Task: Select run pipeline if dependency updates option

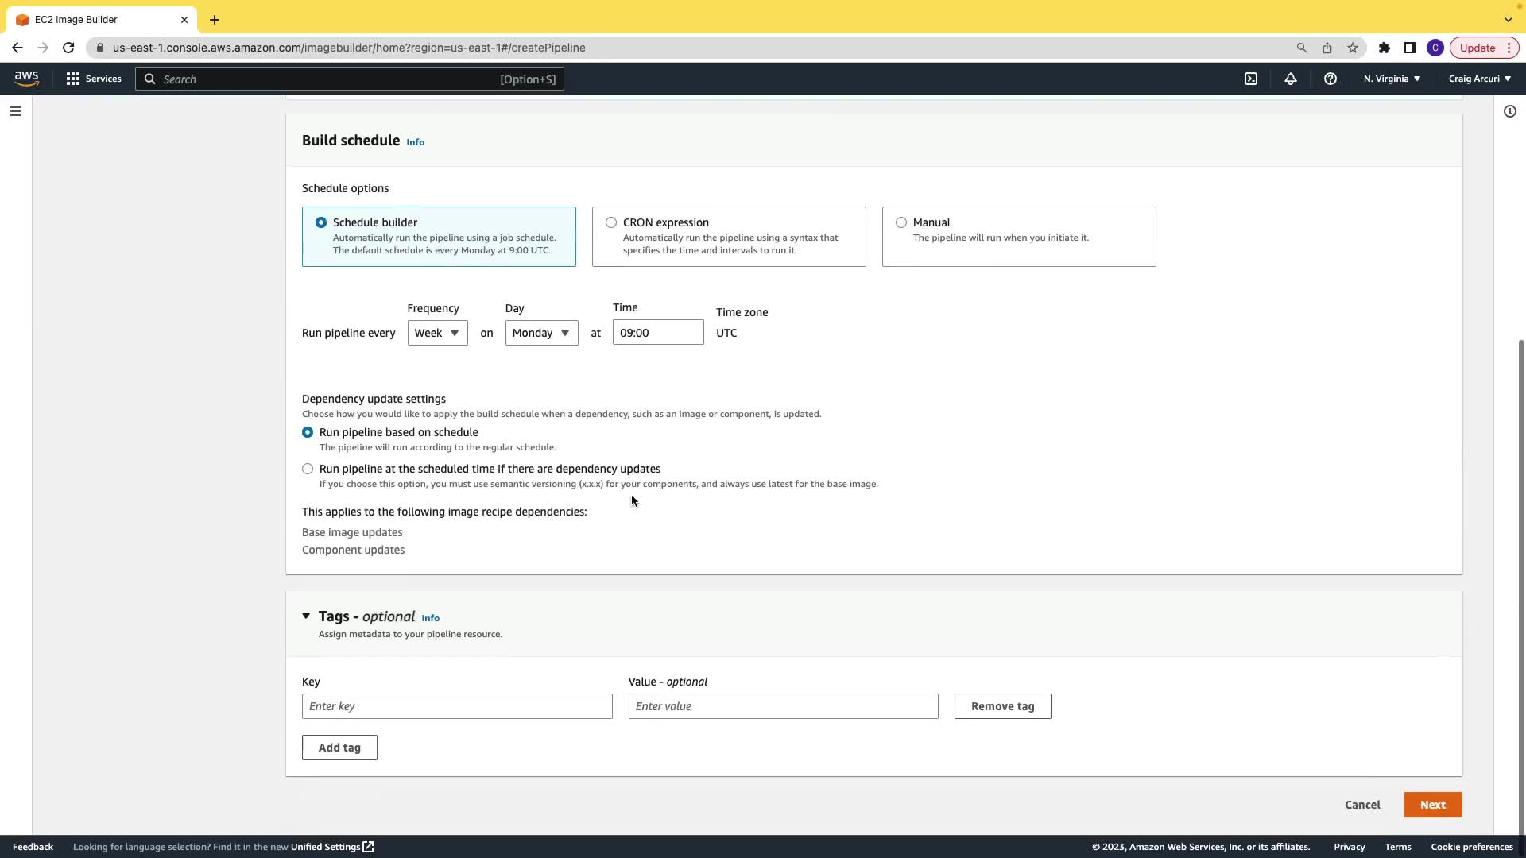Action: click(308, 469)
